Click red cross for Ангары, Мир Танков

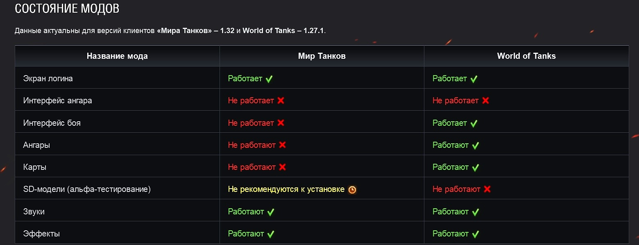pos(282,145)
